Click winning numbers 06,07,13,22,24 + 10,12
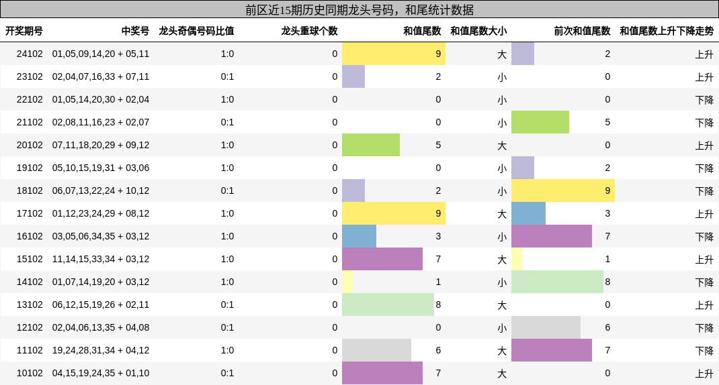 100,190
